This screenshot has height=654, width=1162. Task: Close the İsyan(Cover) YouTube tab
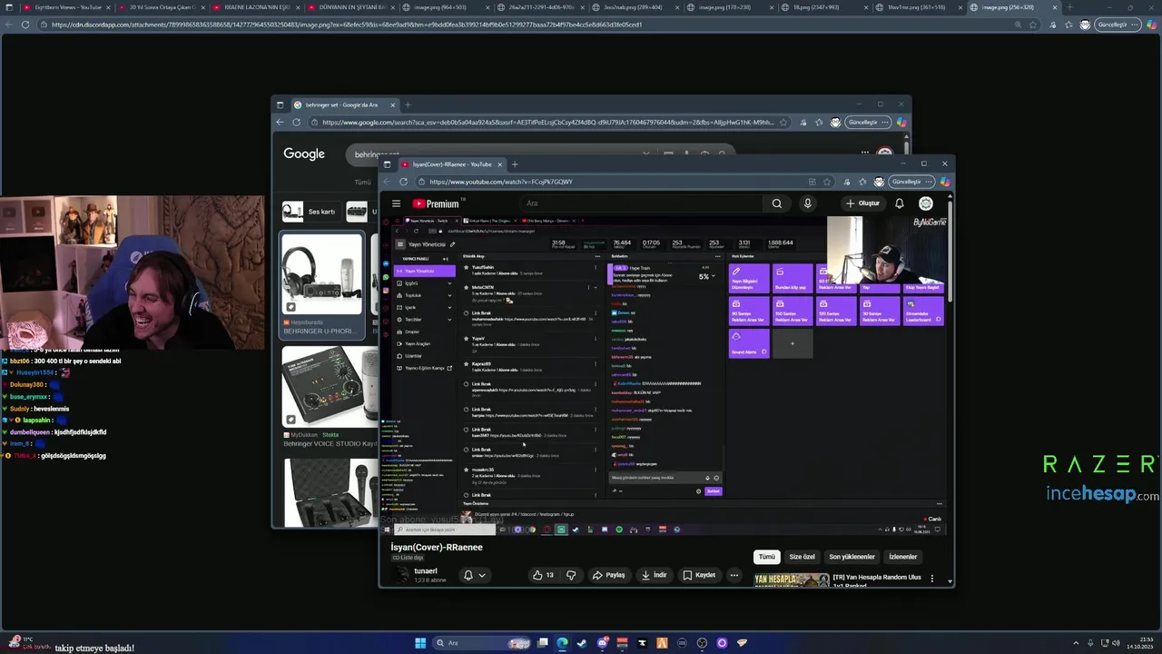click(x=500, y=164)
